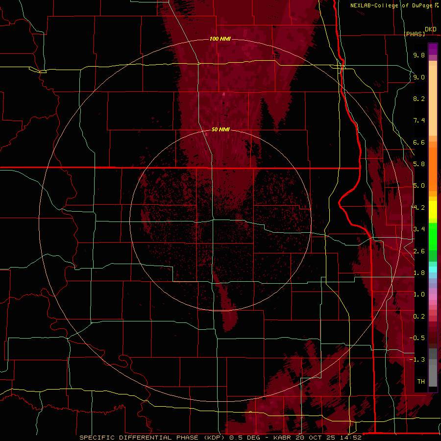This screenshot has height=441, width=441.
Task: Click the 100 NMI range ring label
Action: (x=220, y=39)
